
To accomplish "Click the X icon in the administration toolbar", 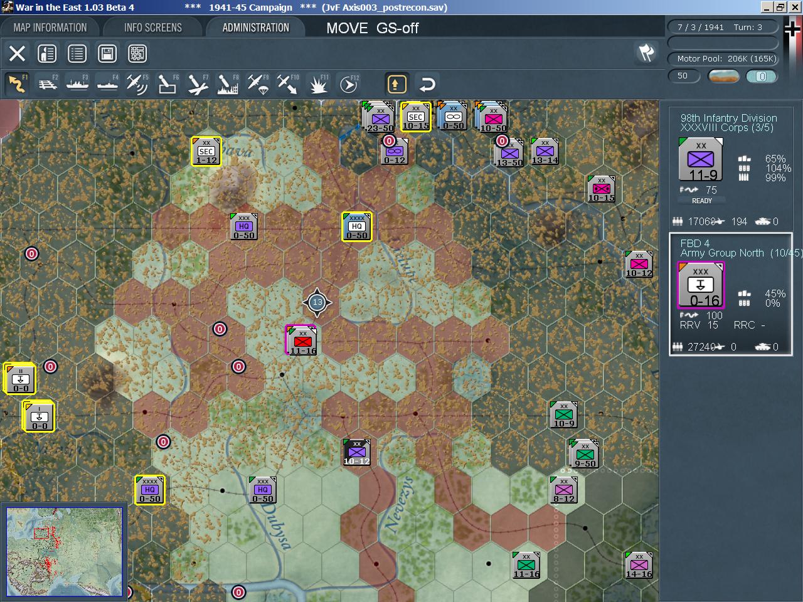I will pyautogui.click(x=18, y=53).
